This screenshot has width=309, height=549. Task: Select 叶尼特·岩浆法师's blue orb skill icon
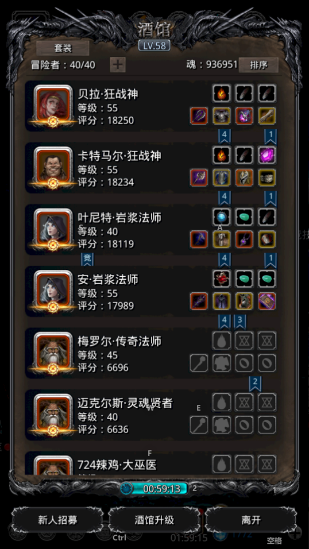(222, 216)
